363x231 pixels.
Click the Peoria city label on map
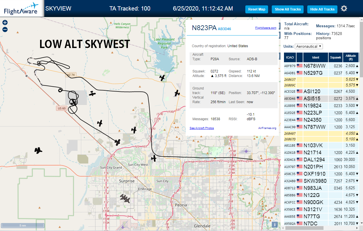(x=181, y=205)
